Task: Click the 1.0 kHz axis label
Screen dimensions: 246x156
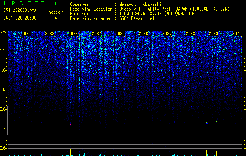Action: pyautogui.click(x=3, y=70)
